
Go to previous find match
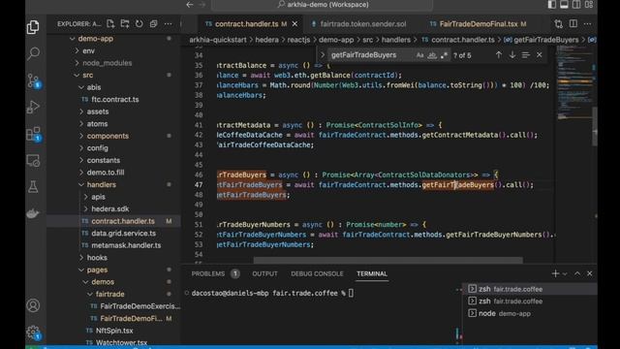pos(499,55)
